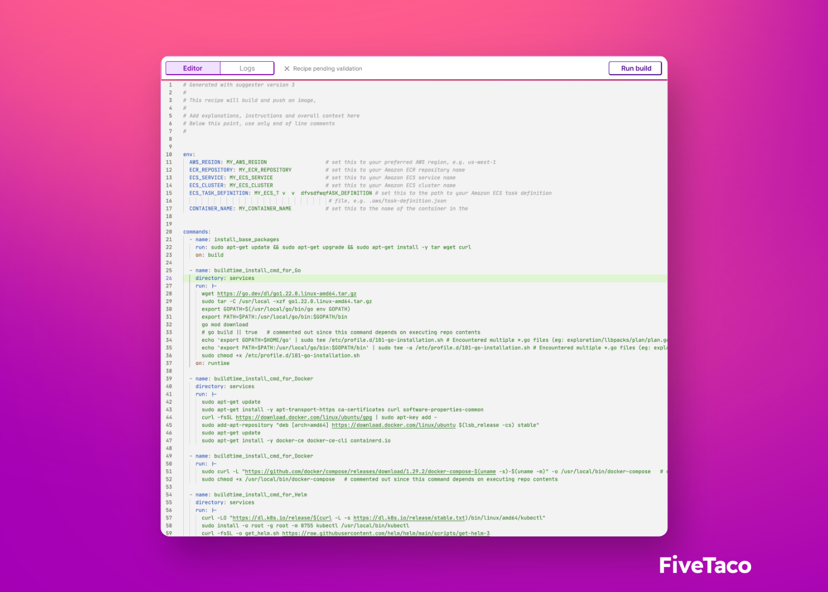This screenshot has width=828, height=592.
Task: Click 'ECR_REPOSITORY: MY_ECR_REPOSITORY' entry
Action: pos(240,170)
